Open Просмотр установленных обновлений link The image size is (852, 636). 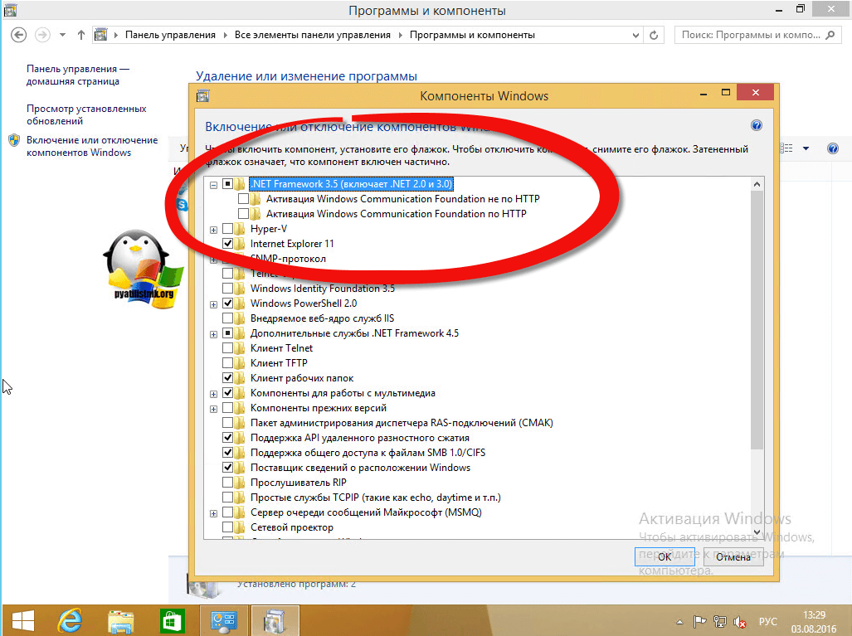[86, 114]
